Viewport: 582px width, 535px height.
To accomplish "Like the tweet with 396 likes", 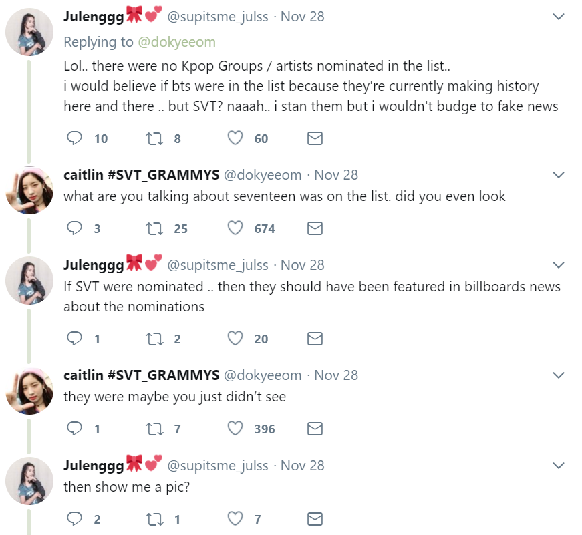I will 235,429.
